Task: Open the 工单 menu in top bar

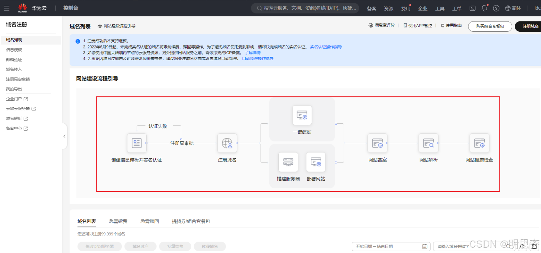Action: tap(457, 8)
